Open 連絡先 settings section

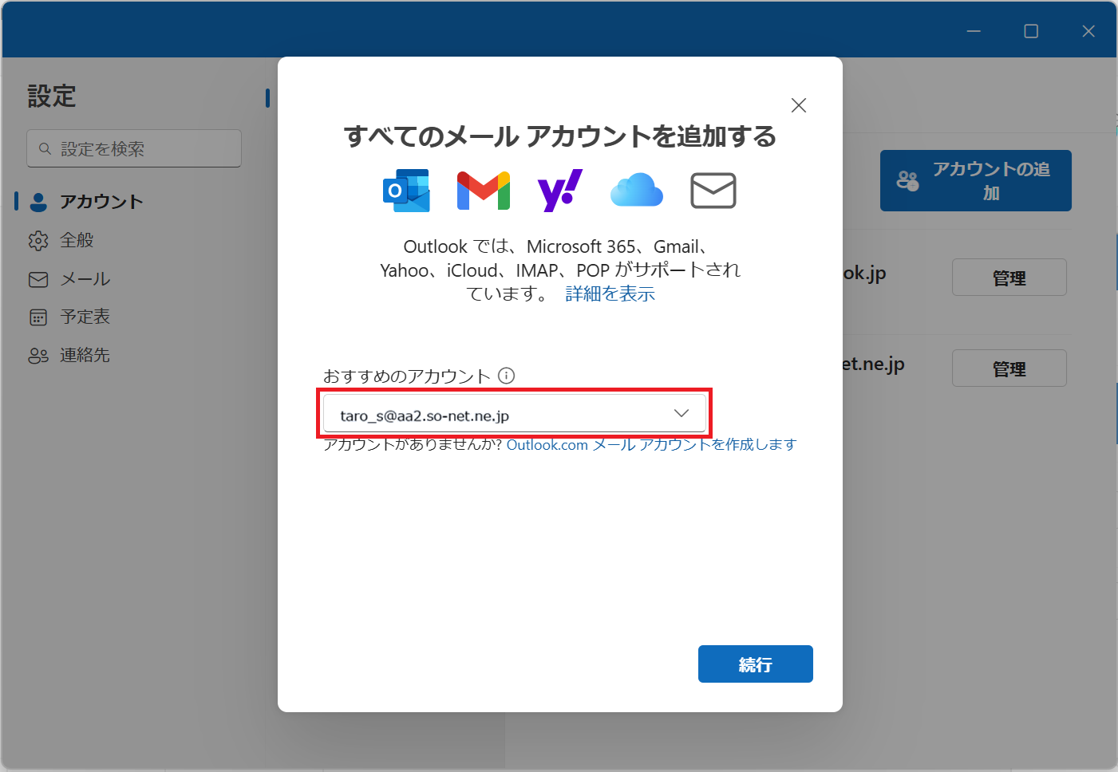(x=85, y=355)
